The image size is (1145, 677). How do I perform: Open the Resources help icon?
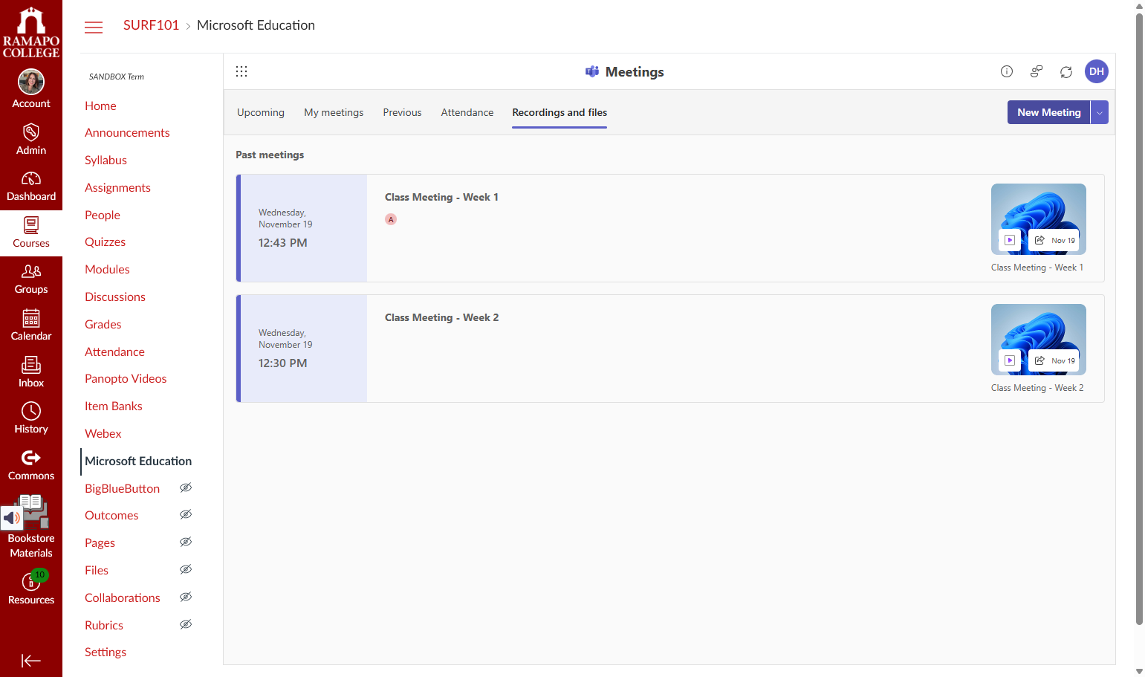coord(31,581)
